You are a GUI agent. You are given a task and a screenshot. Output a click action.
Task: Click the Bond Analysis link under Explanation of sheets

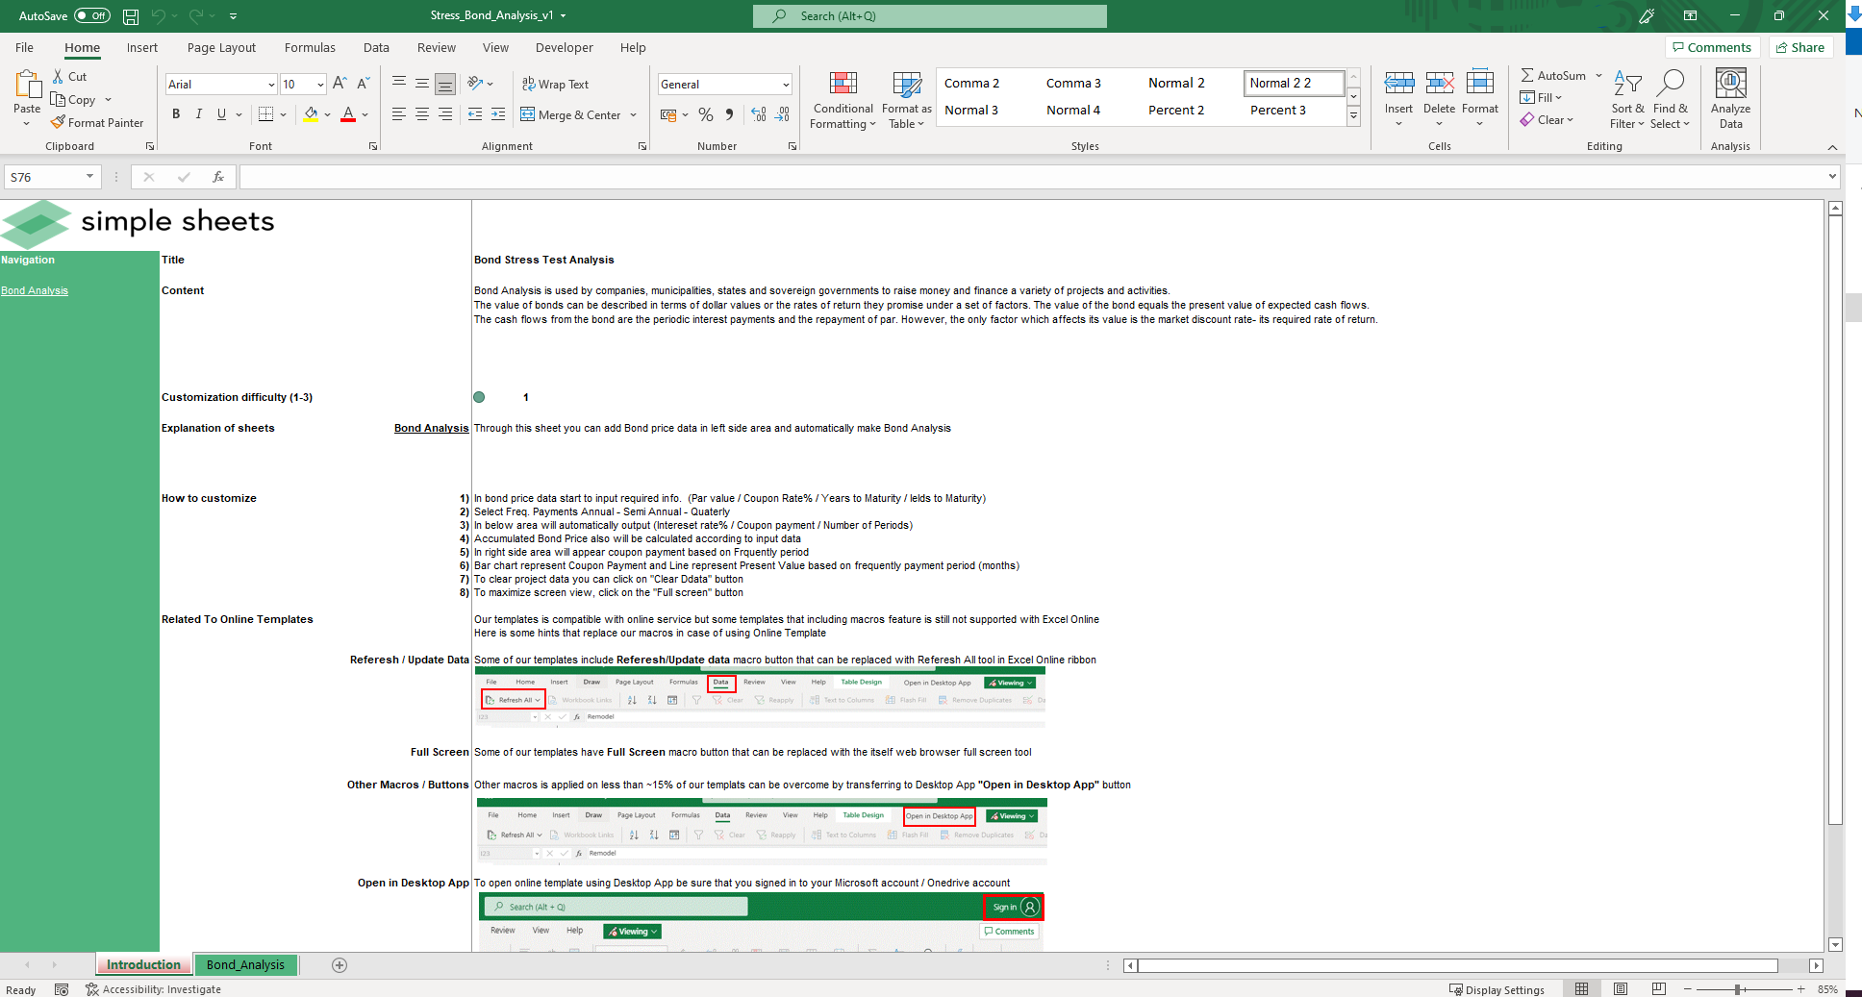tap(432, 428)
